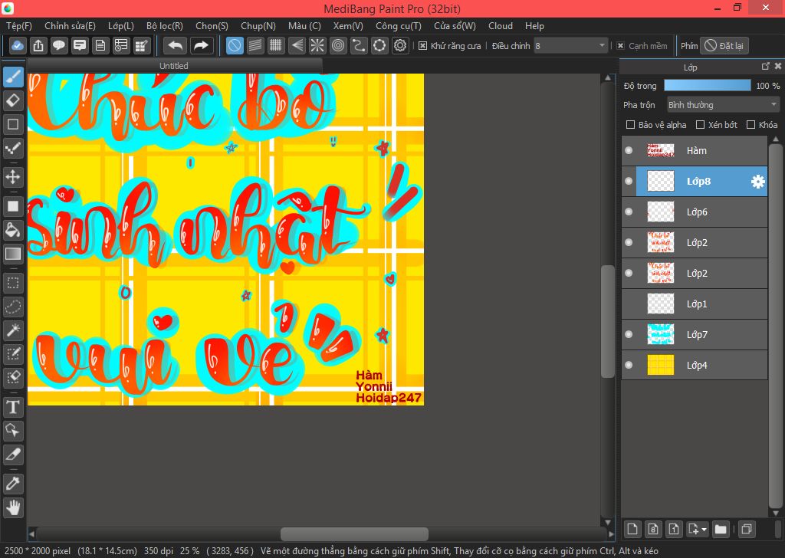Image resolution: width=785 pixels, height=558 pixels.
Task: Enable Bảo vệ alpha checkbox
Action: (631, 125)
